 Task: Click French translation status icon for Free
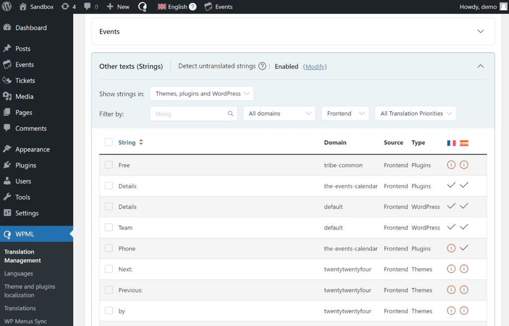click(x=451, y=165)
